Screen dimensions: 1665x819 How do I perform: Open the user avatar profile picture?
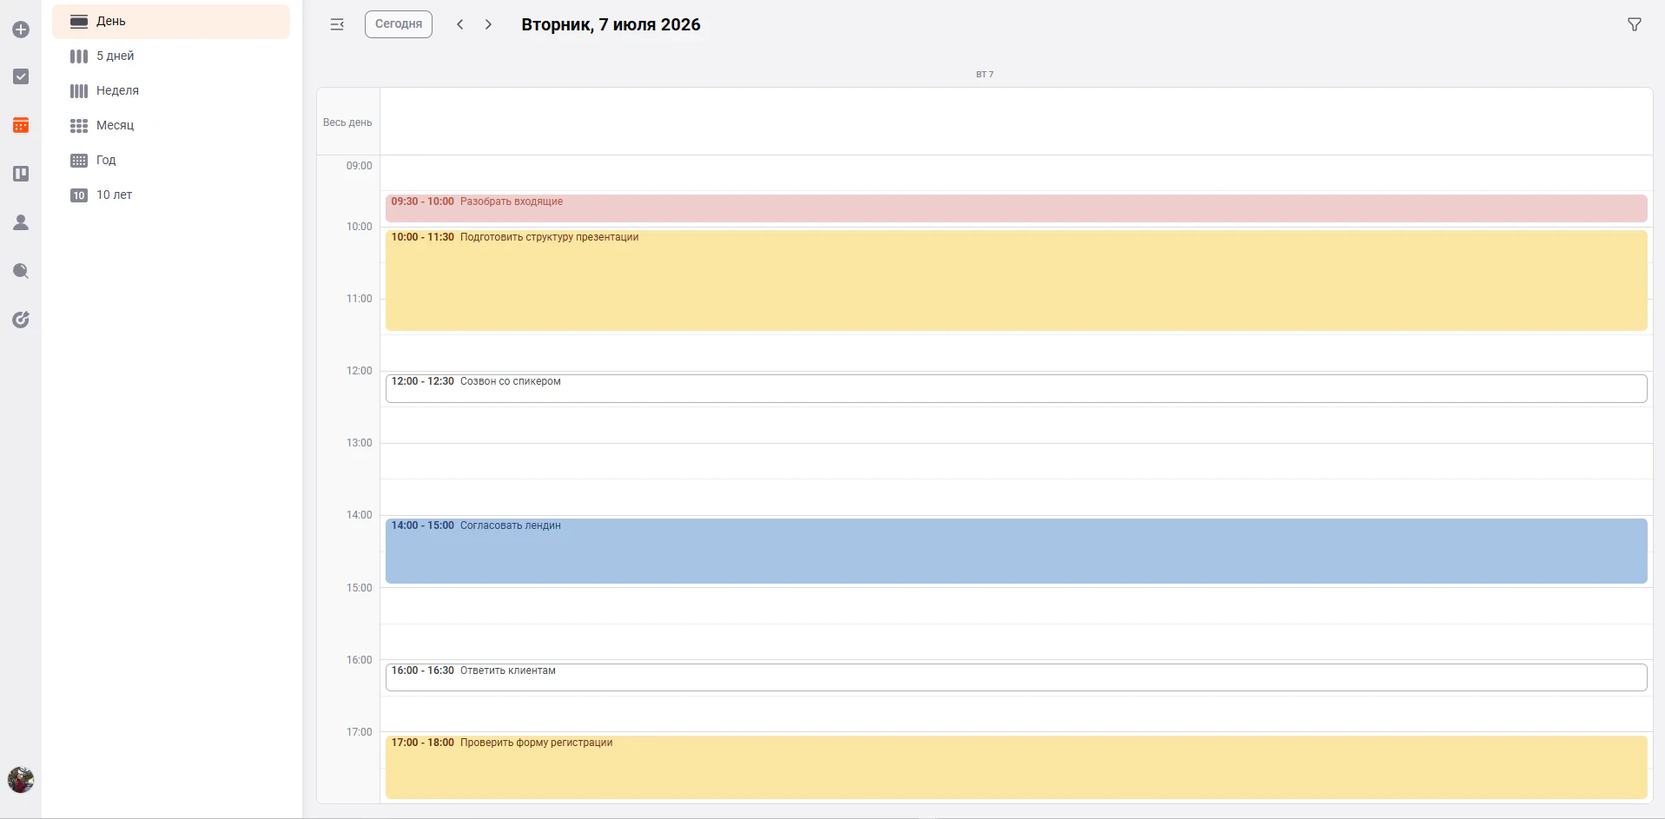tap(21, 780)
